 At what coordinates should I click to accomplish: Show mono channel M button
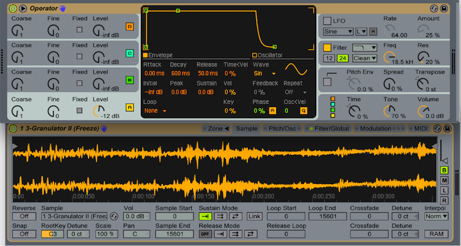pyautogui.click(x=444, y=180)
